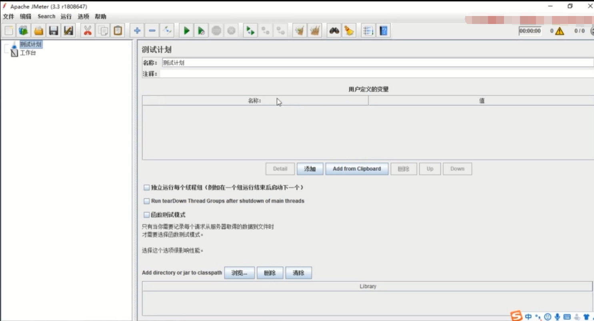
Task: Open Help with question mark icon
Action: coord(383,30)
